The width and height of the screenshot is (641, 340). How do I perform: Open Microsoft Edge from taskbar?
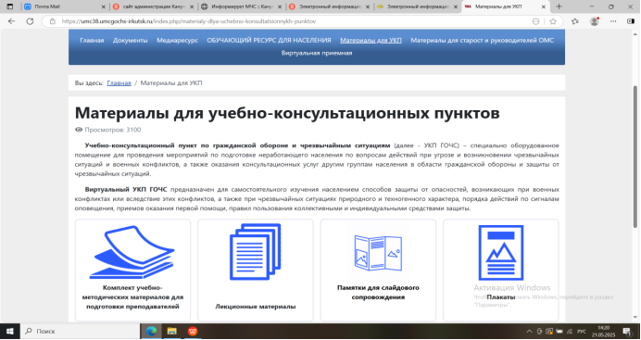pos(151,331)
